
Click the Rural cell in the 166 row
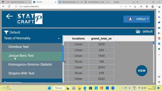[x=78, y=62]
